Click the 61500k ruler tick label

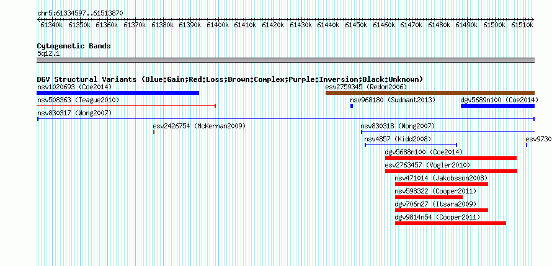pyautogui.click(x=496, y=25)
